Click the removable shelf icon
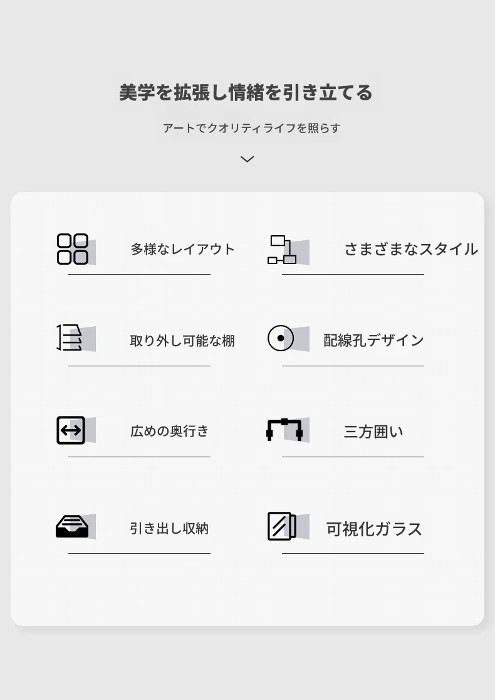Image resolution: width=495 pixels, height=700 pixels. coord(70,337)
